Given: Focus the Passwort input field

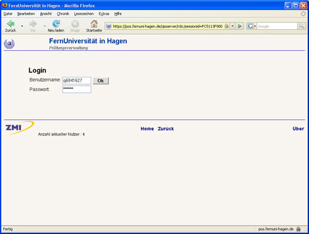Looking at the screenshot, I should 77,89.
